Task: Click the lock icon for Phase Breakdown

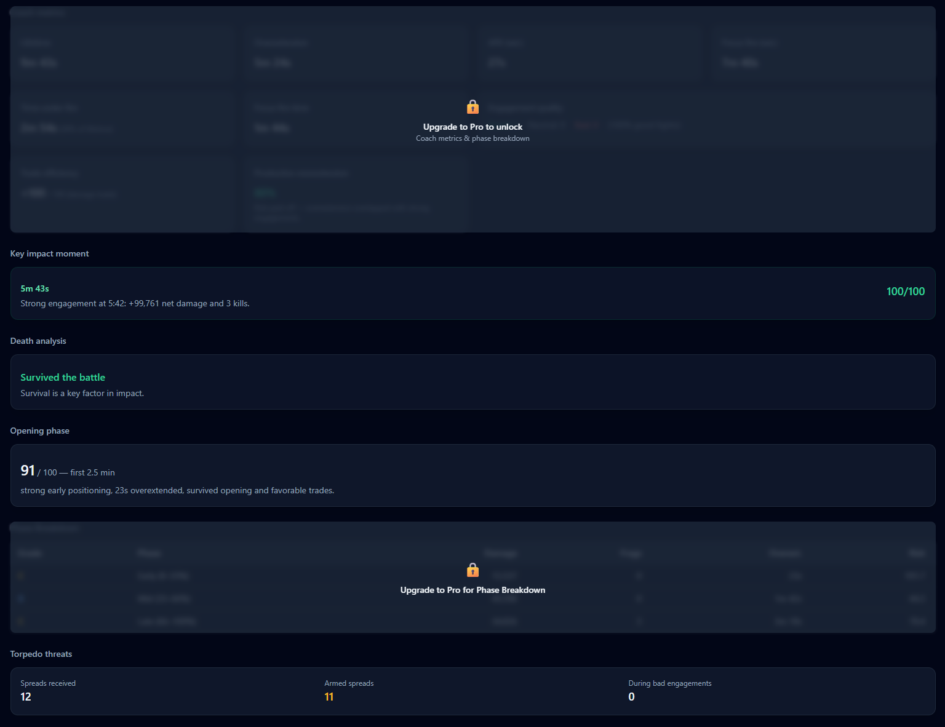Action: [x=472, y=570]
